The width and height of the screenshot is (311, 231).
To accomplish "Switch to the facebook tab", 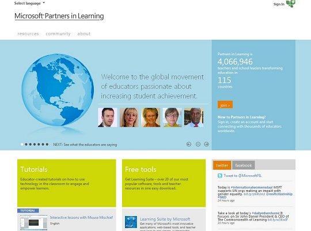I will [244, 165].
